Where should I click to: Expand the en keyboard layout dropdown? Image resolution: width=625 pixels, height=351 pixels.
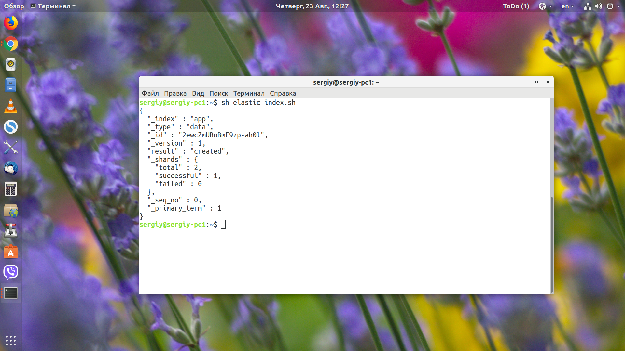click(x=567, y=6)
